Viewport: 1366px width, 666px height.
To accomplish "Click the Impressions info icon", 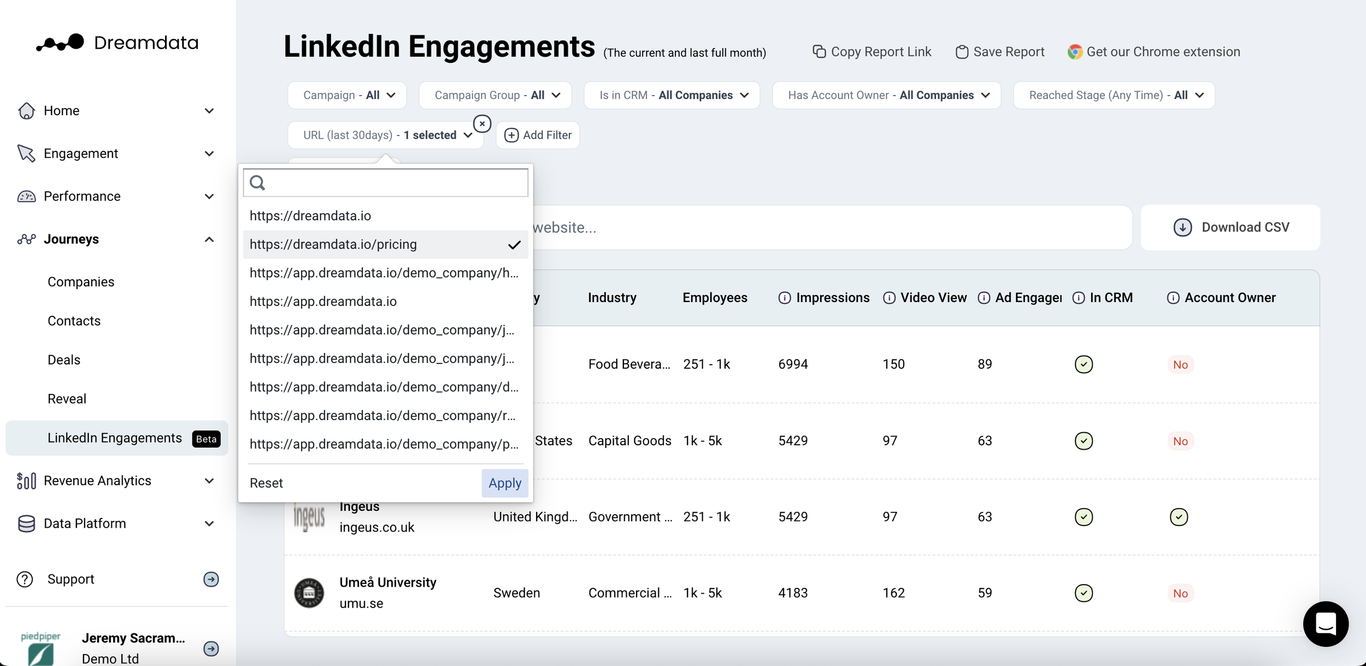I will pyautogui.click(x=784, y=298).
